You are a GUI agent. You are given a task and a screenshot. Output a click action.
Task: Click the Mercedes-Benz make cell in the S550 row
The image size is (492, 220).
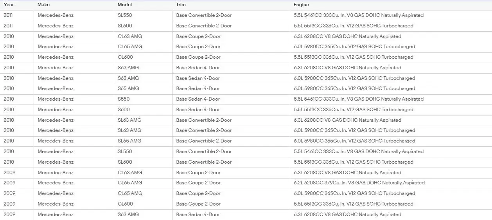click(x=74, y=99)
